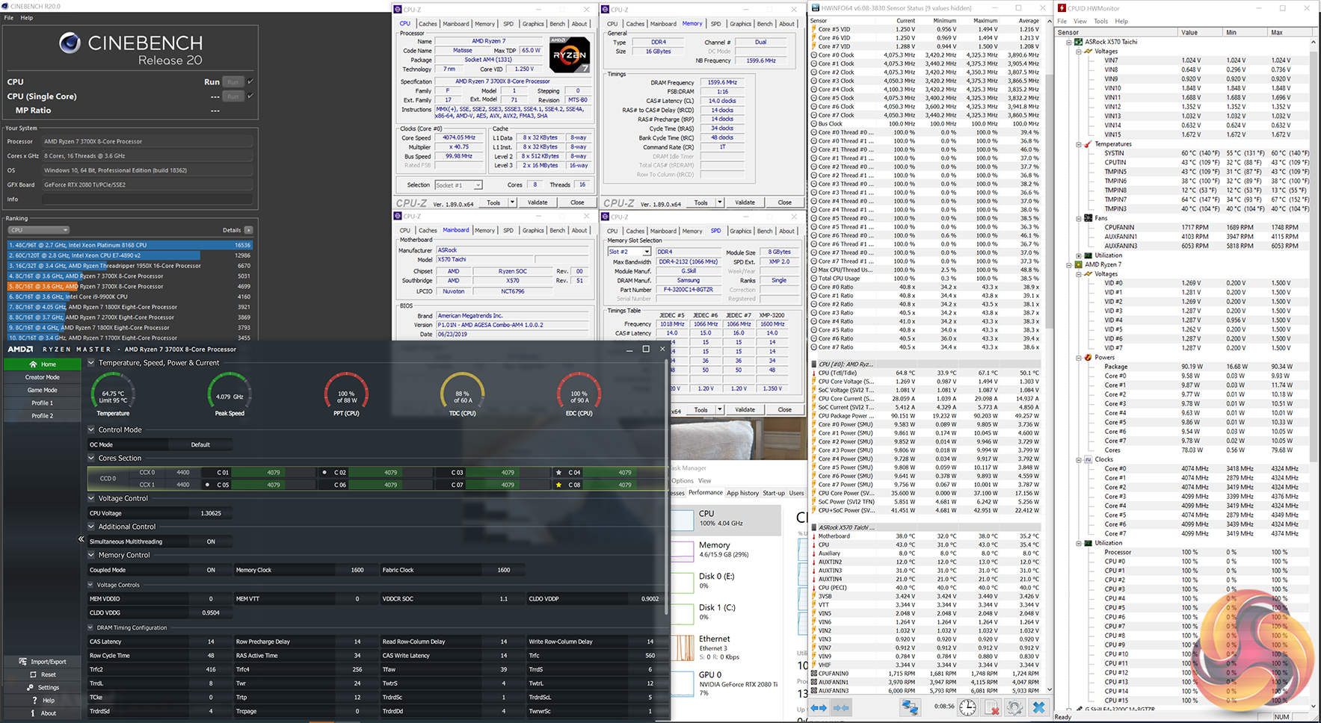This screenshot has height=723, width=1321.
Task: Click the HWiNFO network remote monitoring icon
Action: pos(909,707)
